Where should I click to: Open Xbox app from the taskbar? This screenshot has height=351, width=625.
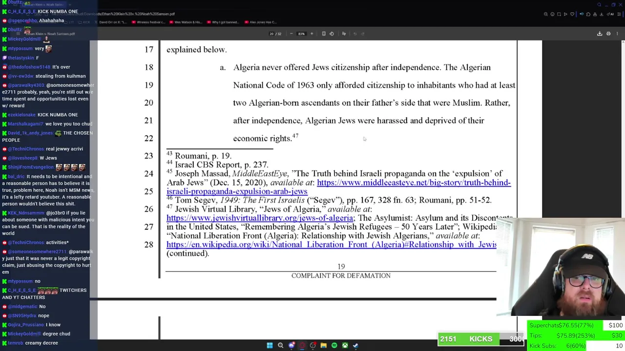tap(345, 345)
